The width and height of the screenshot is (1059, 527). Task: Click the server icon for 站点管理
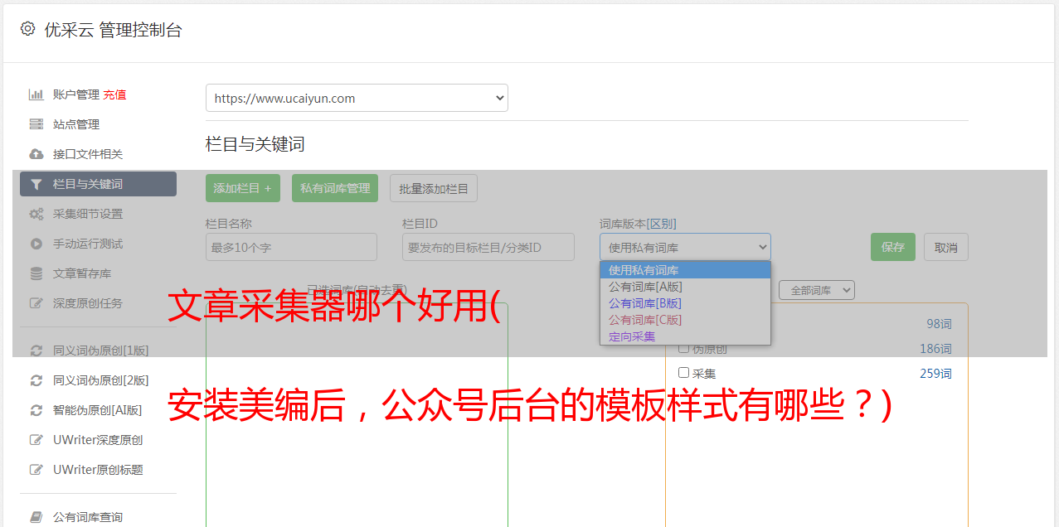pos(36,124)
